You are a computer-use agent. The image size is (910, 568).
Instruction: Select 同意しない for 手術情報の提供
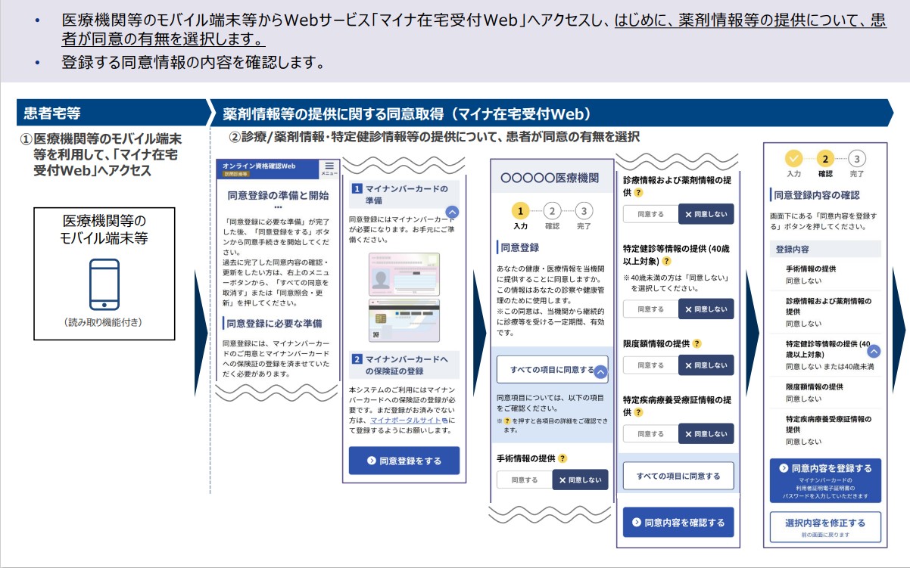tap(581, 480)
